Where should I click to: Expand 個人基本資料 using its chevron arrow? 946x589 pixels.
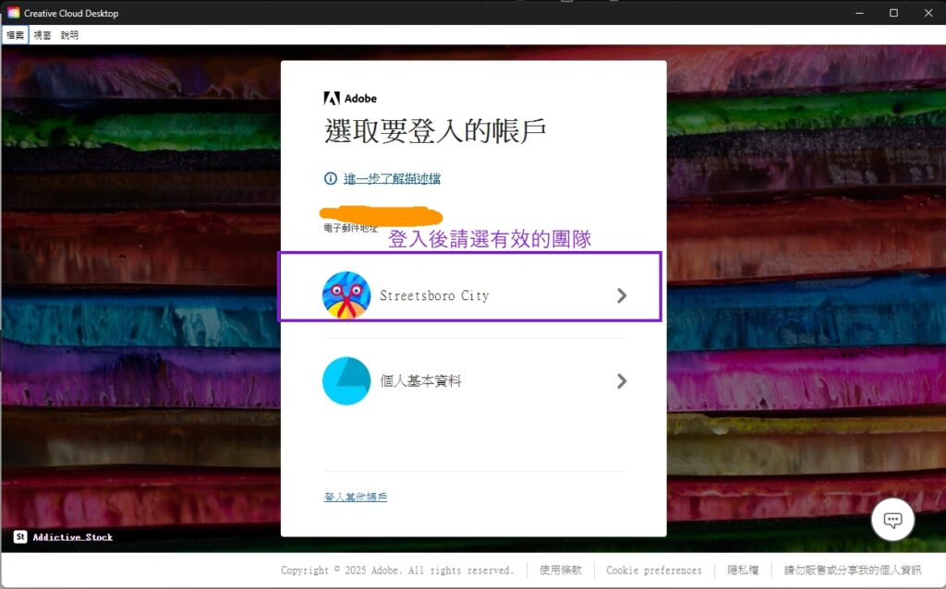pyautogui.click(x=622, y=380)
